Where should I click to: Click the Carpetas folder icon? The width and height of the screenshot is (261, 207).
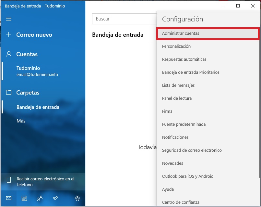[x=9, y=92]
